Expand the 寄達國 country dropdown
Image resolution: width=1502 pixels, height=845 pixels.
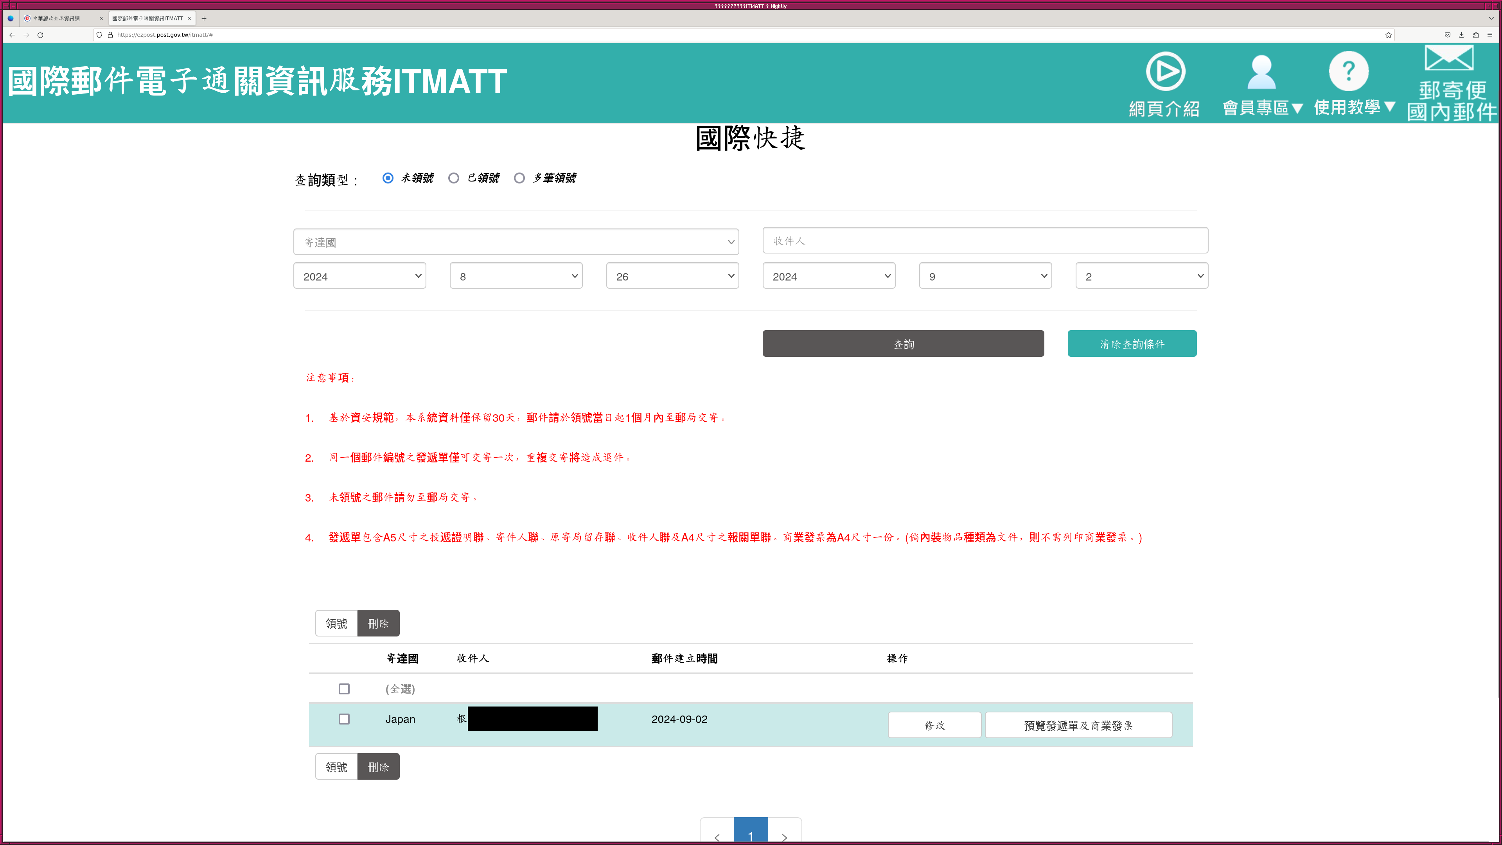[516, 242]
